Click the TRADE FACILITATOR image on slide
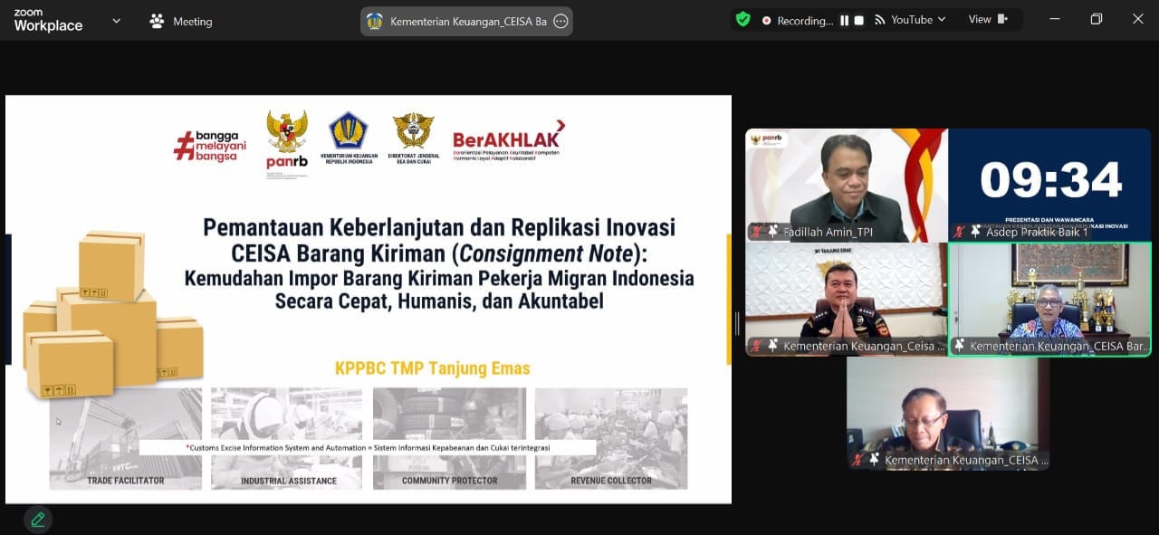The width and height of the screenshot is (1159, 535). (126, 438)
